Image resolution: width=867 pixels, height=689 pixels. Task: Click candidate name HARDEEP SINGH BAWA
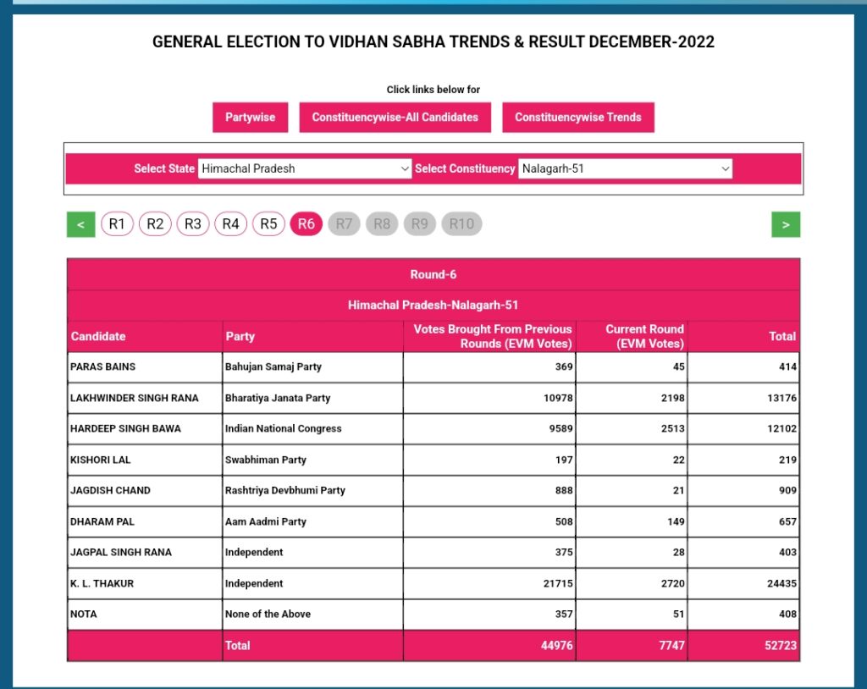pyautogui.click(x=125, y=428)
